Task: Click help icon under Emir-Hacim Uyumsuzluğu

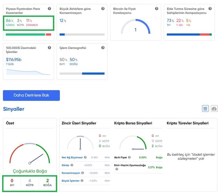Action: point(117,169)
